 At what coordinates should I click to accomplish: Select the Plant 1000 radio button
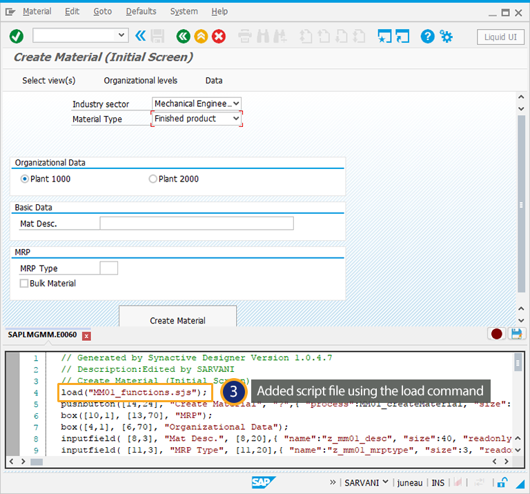[x=24, y=179]
